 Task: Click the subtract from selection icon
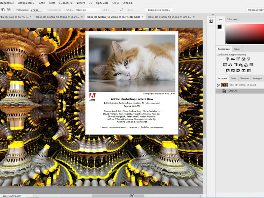pos(3,10)
